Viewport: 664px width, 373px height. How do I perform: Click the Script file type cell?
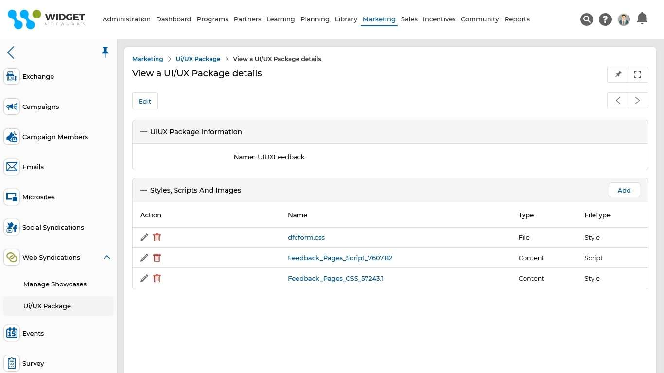coord(594,258)
